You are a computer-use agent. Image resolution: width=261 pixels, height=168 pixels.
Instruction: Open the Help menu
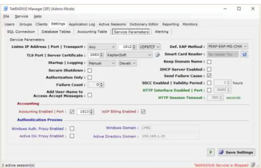(x=38, y=16)
